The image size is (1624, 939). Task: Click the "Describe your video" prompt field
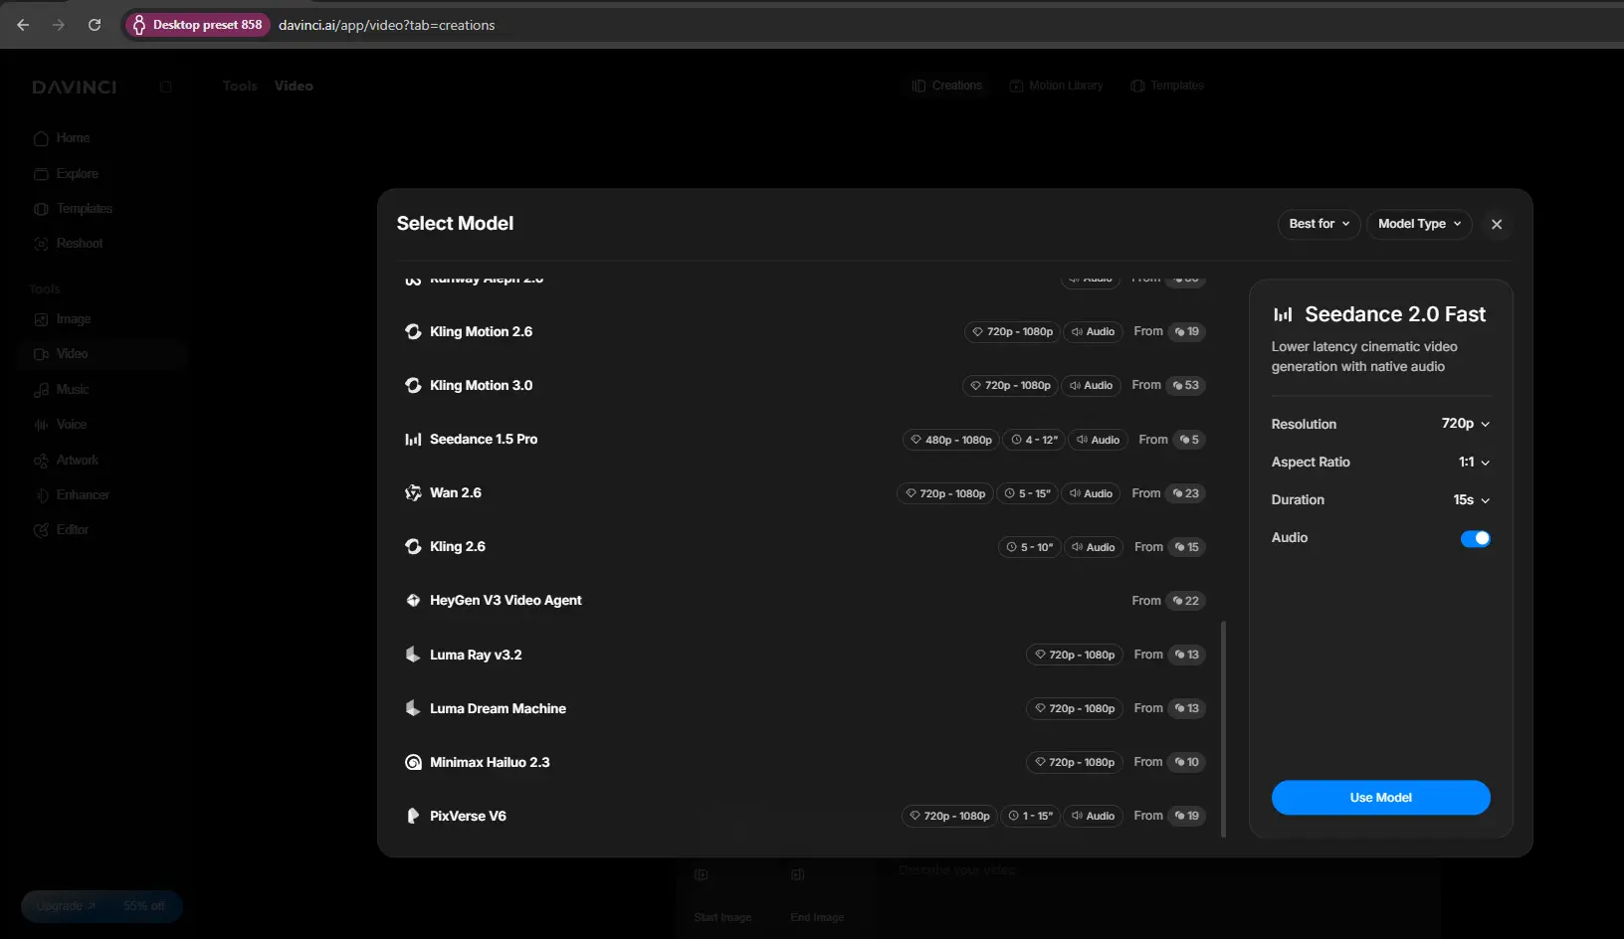(x=957, y=870)
